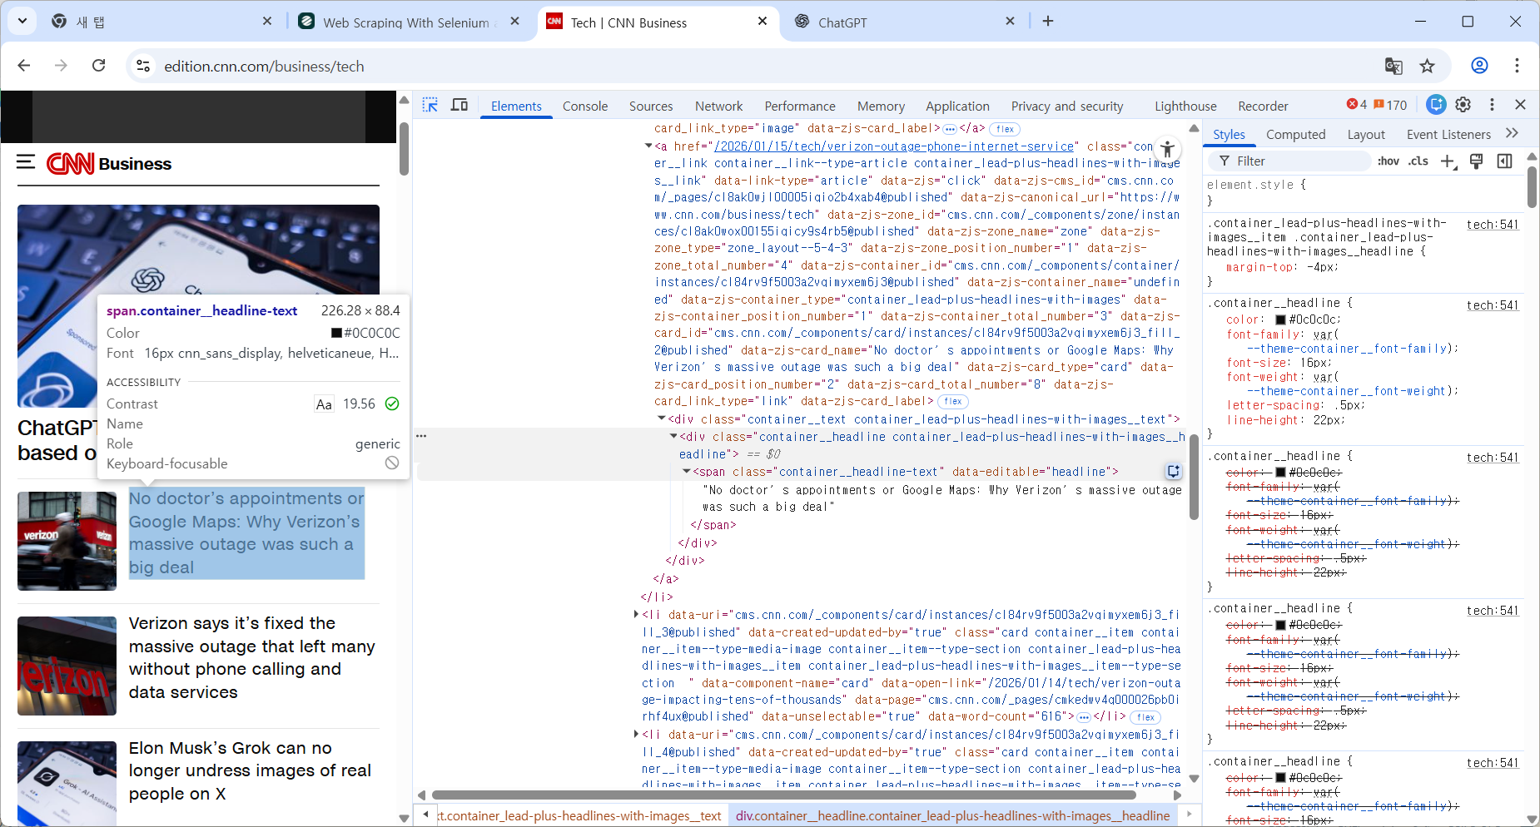This screenshot has height=827, width=1540.
Task: Expand the collapsed ellipsis in the first anchor tag
Action: pyautogui.click(x=950, y=129)
